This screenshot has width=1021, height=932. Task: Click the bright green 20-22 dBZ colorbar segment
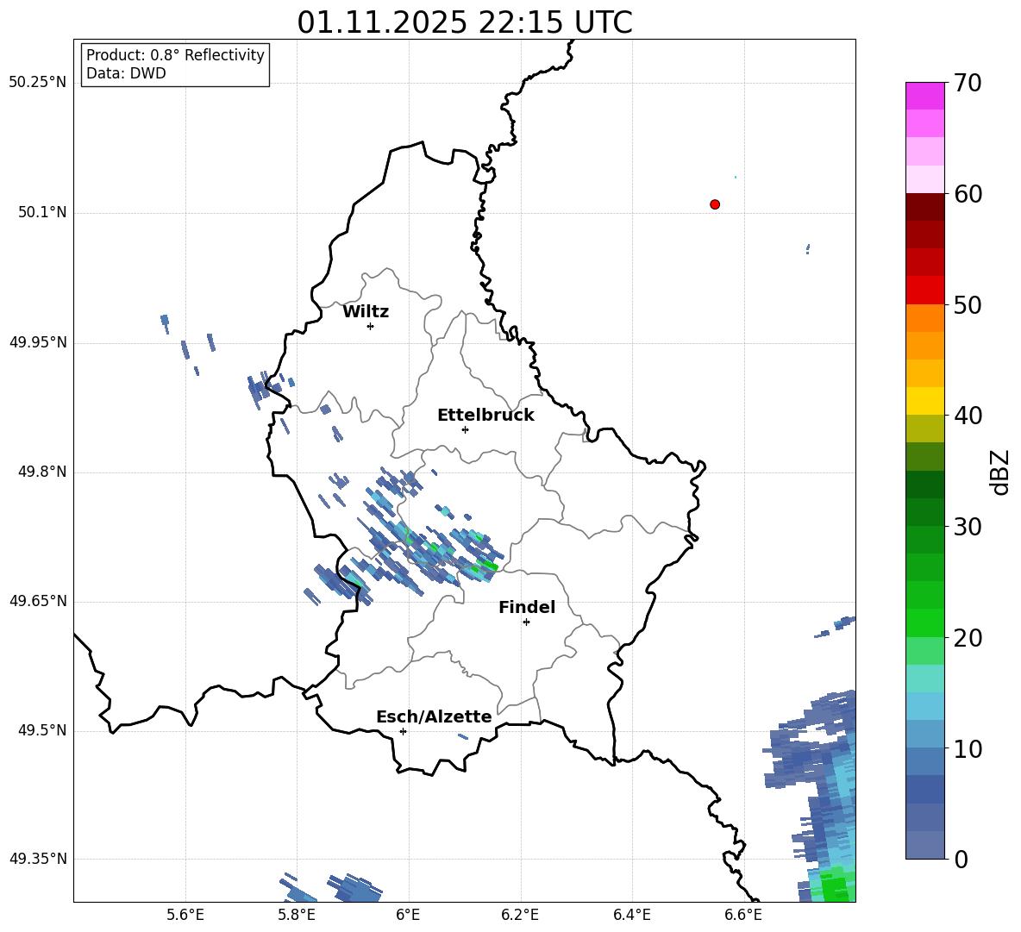coord(924,622)
